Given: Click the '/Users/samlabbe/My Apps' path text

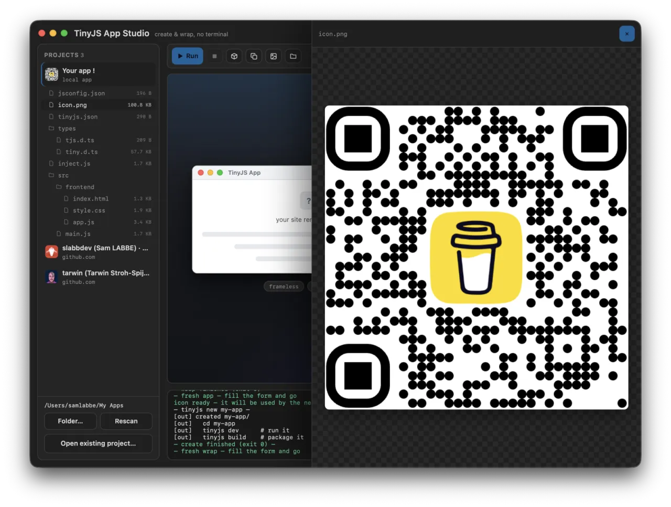Looking at the screenshot, I should (84, 405).
